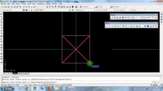Image resolution: width=163 pixels, height=91 pixels.
Task: Open the Modify menu in menu bar
Action: click(x=48, y=4)
